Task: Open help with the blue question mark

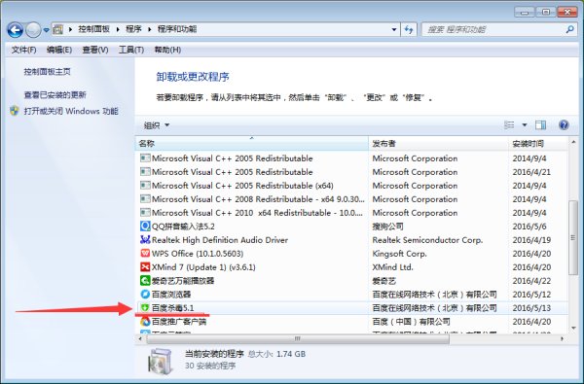Action: pos(564,125)
